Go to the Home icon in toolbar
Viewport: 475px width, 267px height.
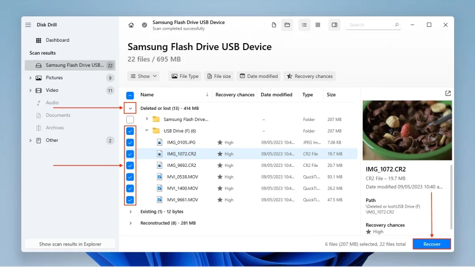tap(131, 25)
